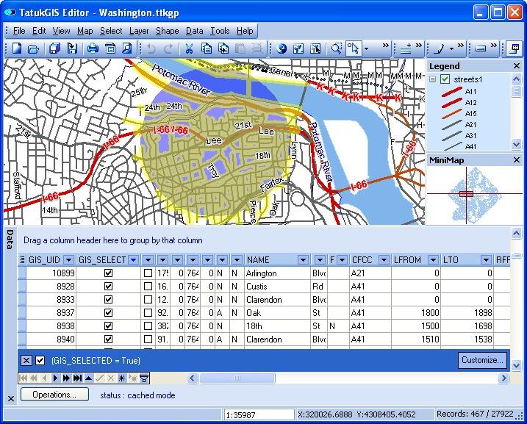Save project with the arrow disk icon
The height and width of the screenshot is (424, 527).
tap(72, 48)
